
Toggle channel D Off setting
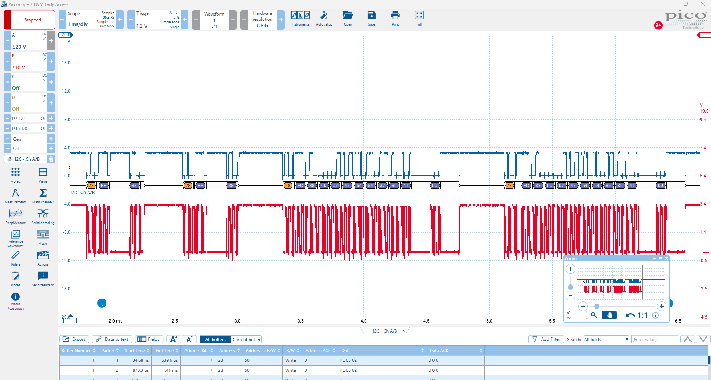(x=29, y=103)
